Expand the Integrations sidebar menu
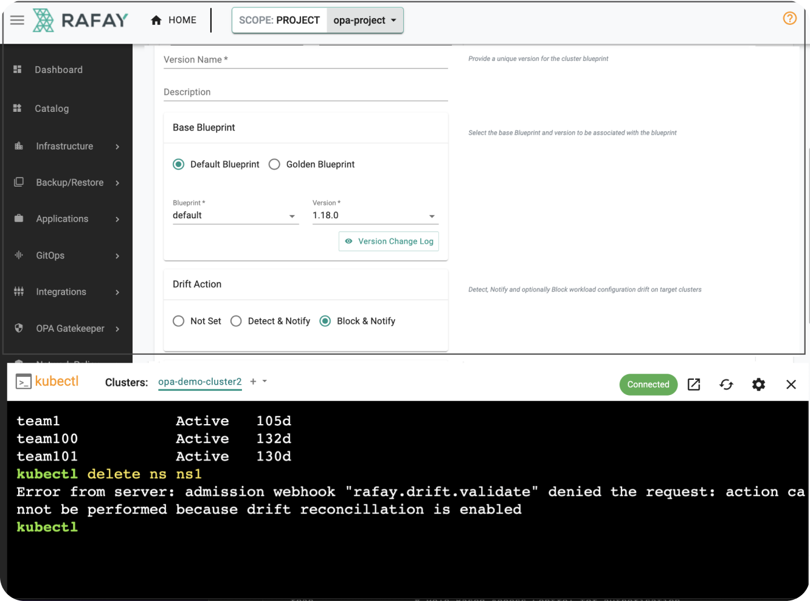The image size is (810, 601). click(61, 292)
